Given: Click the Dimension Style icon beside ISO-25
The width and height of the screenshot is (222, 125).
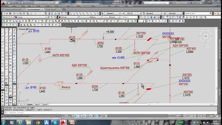Looking at the screenshot, I should (123, 13).
